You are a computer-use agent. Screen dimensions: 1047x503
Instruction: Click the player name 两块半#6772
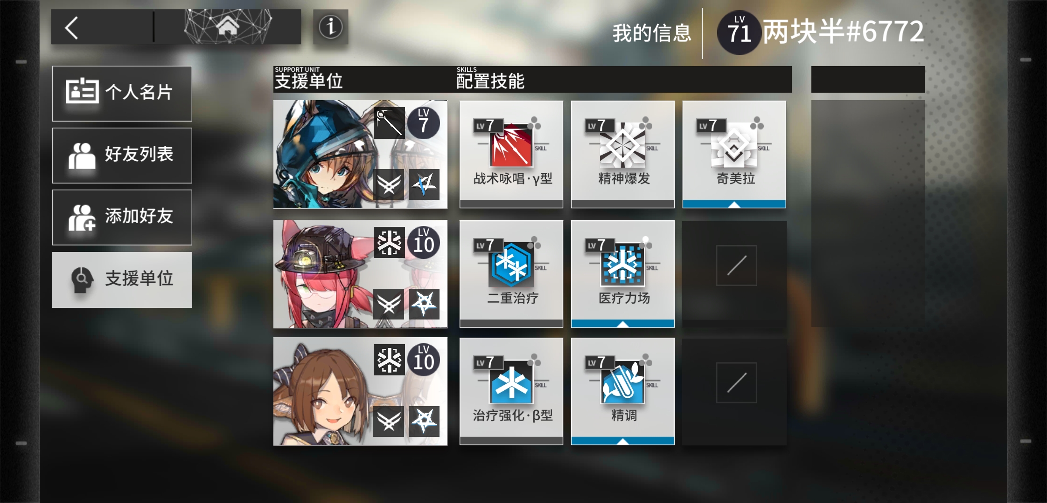click(x=843, y=32)
